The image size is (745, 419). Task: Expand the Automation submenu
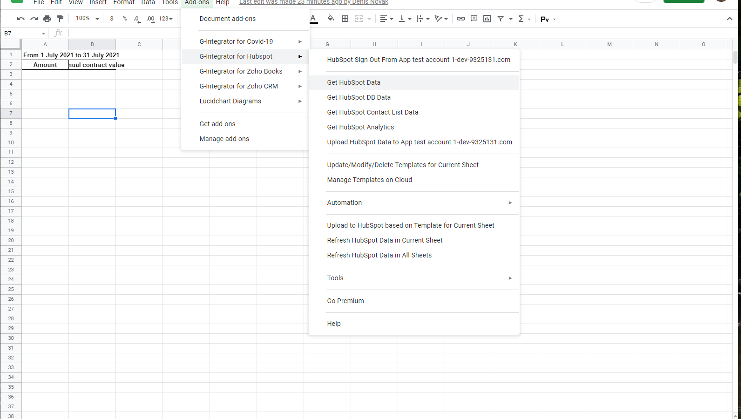pos(414,203)
